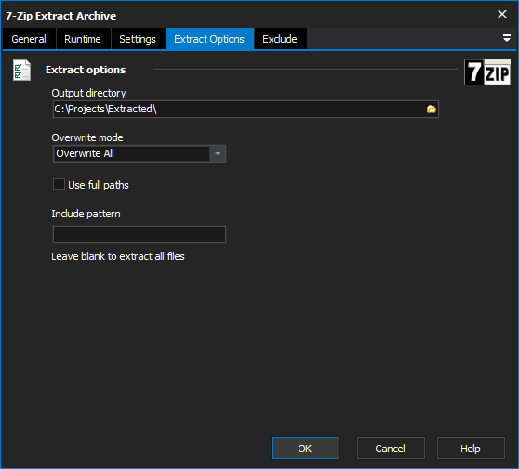Confirm with the OK button
519x469 pixels.
click(305, 449)
